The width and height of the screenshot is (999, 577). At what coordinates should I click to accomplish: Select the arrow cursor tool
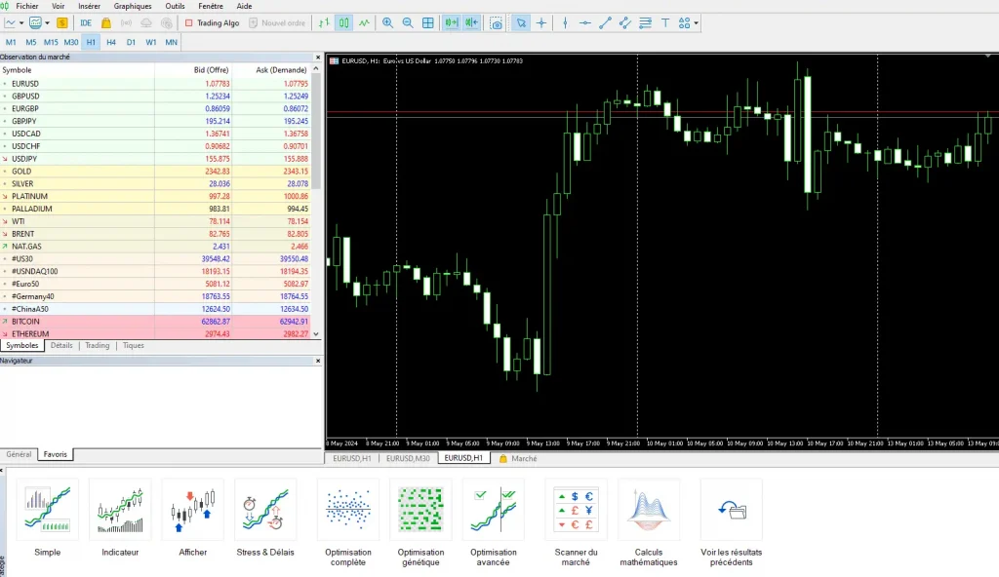521,23
